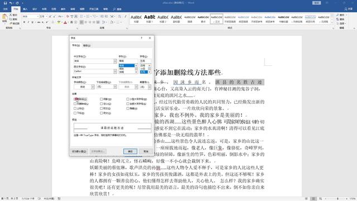This screenshot has height=201, width=357.
Task: Save the document from quick access toolbar
Action: pyautogui.click(x=5, y=3)
